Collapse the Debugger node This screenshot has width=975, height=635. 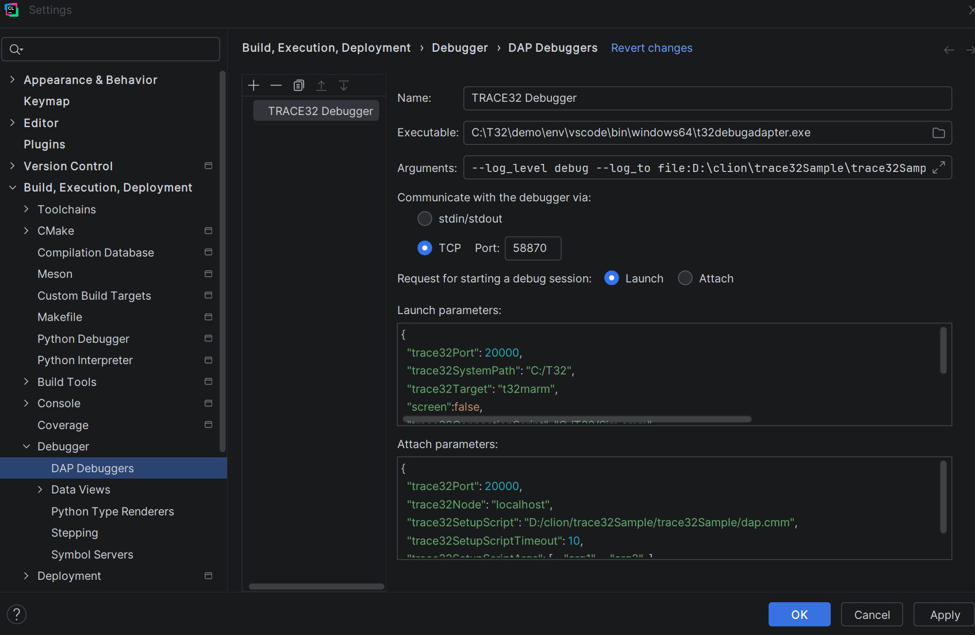pos(26,446)
